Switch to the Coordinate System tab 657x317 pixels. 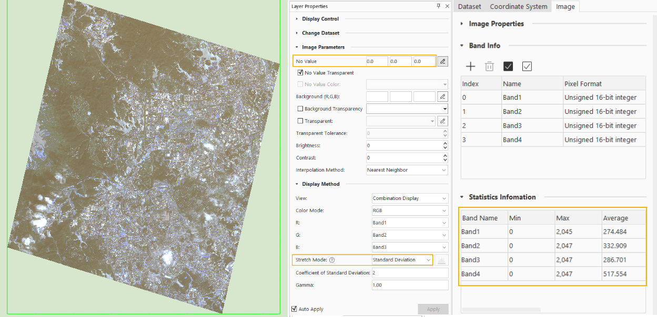[518, 7]
